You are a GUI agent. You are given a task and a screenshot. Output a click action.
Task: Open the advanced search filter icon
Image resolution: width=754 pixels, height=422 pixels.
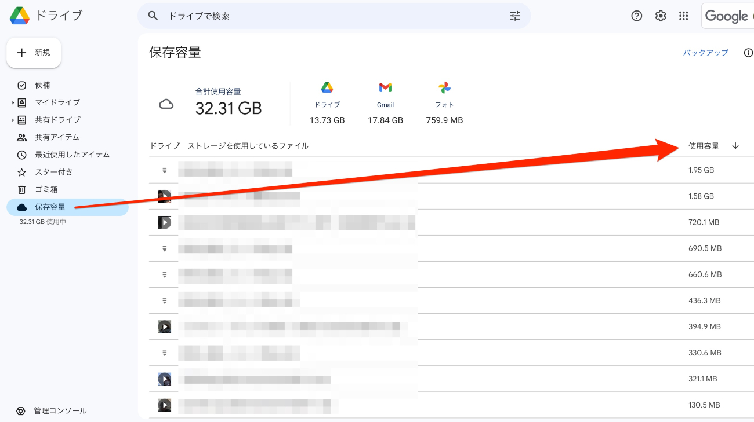(x=515, y=16)
